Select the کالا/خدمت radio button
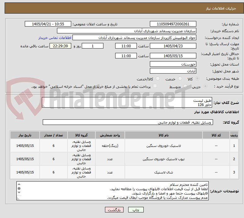Image resolution: width=244 pixels, height=218 pixels. (158, 79)
